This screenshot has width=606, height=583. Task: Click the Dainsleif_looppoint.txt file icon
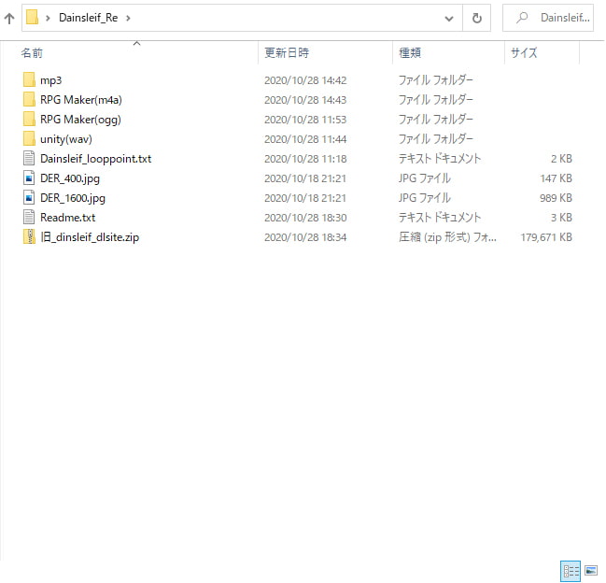point(29,159)
